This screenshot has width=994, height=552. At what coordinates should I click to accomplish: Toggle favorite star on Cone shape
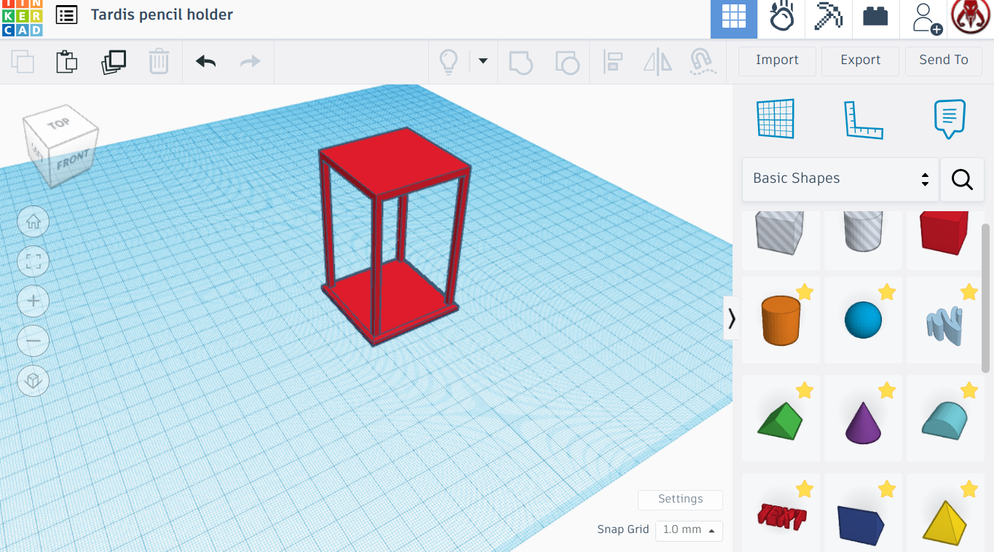click(x=887, y=391)
